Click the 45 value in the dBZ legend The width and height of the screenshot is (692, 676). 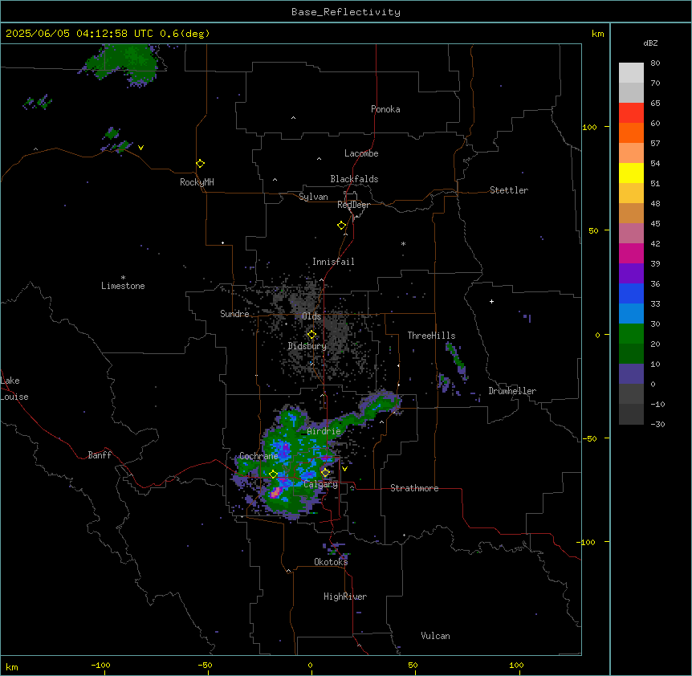[655, 224]
